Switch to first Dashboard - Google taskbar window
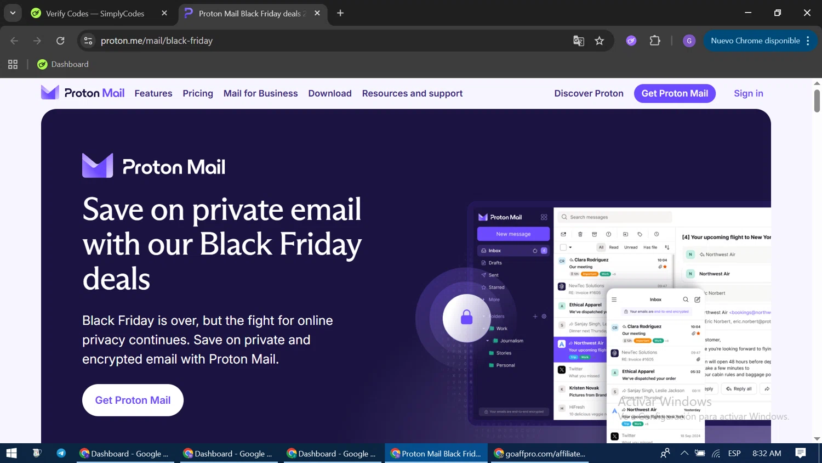 (x=125, y=453)
